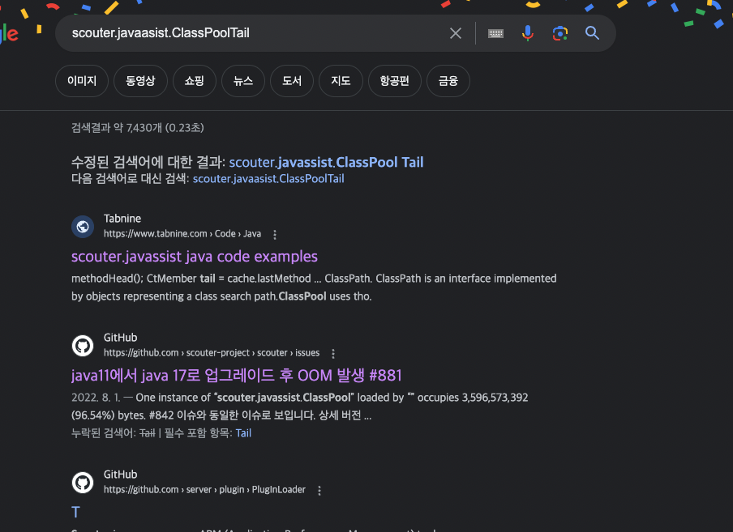
Task: Click the Tabnine site name
Action: 122,219
